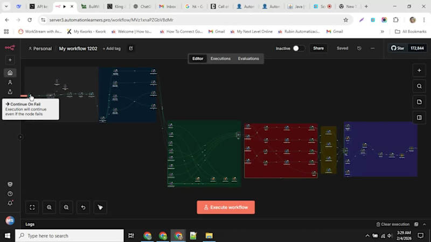Click the Chrome profile avatar
Image resolution: width=431 pixels, height=242 pixels.
(x=412, y=20)
